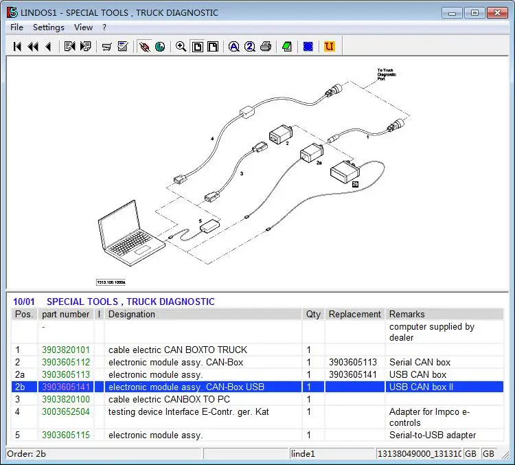Select the bordered single-page view icon
515x465 pixels.
click(197, 46)
